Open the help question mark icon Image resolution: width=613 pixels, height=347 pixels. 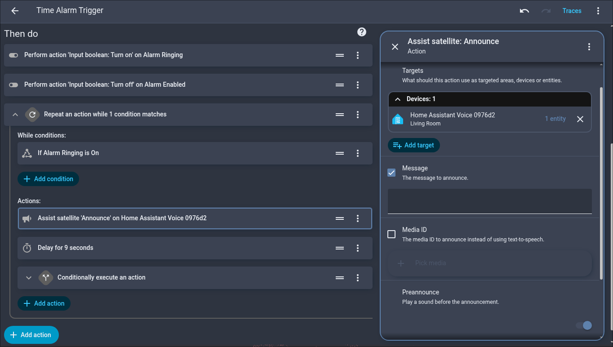point(362,32)
